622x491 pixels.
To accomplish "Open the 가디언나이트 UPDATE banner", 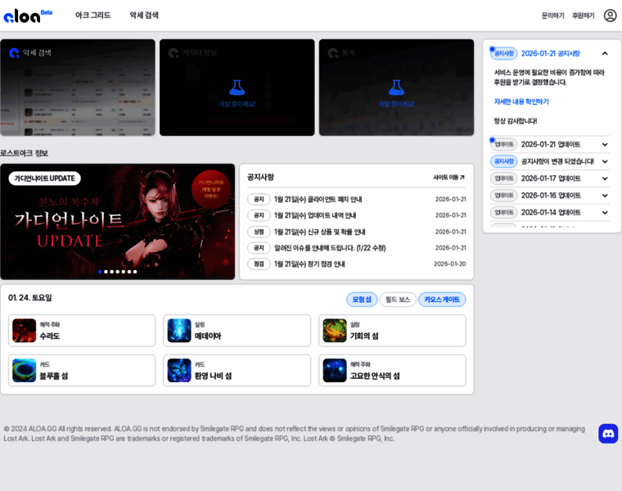I will 117,222.
